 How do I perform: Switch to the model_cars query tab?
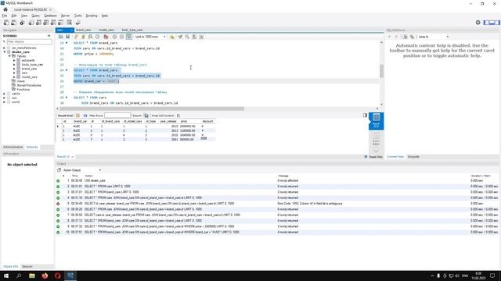click(106, 30)
